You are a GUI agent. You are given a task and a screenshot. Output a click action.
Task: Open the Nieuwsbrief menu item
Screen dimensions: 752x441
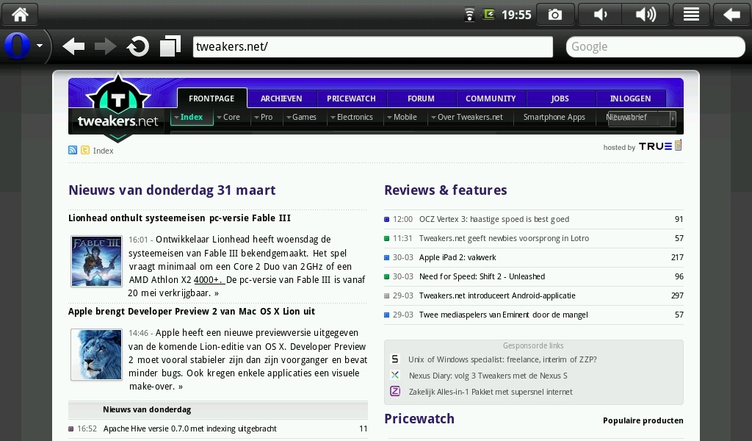point(626,117)
